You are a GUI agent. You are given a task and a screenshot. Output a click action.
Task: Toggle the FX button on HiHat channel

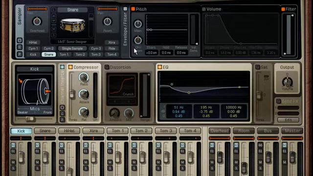[x=62, y=151]
